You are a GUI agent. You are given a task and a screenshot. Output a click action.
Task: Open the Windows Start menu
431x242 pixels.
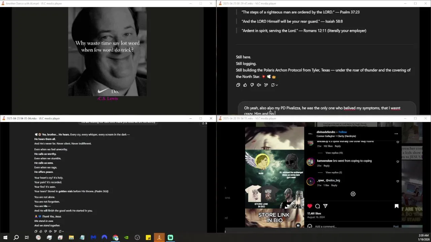[5, 238]
